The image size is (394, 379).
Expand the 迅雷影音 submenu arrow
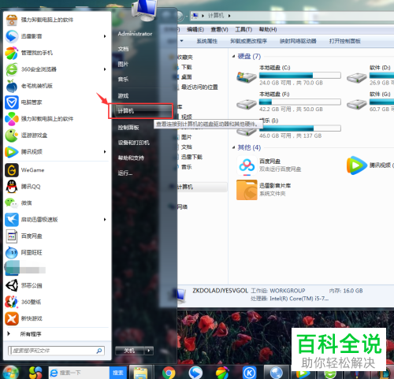tap(105, 36)
